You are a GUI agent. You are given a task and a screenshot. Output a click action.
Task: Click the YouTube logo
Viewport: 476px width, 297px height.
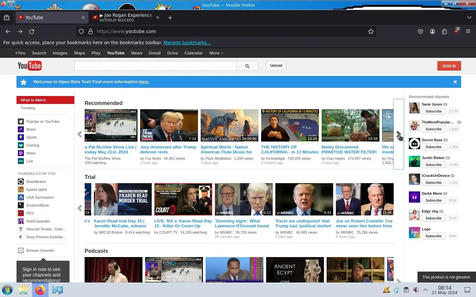29,66
